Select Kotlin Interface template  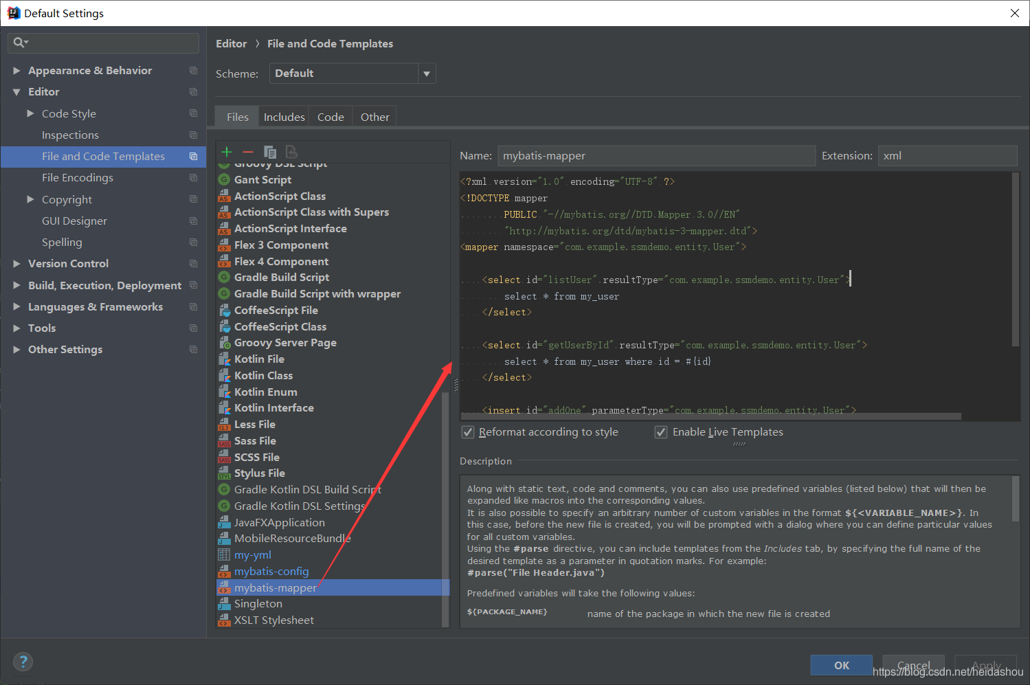(x=274, y=408)
